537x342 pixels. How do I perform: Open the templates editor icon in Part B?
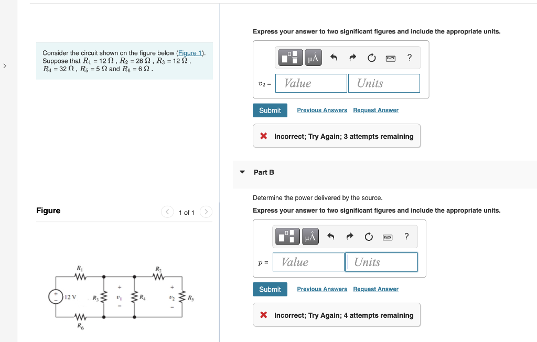[287, 236]
